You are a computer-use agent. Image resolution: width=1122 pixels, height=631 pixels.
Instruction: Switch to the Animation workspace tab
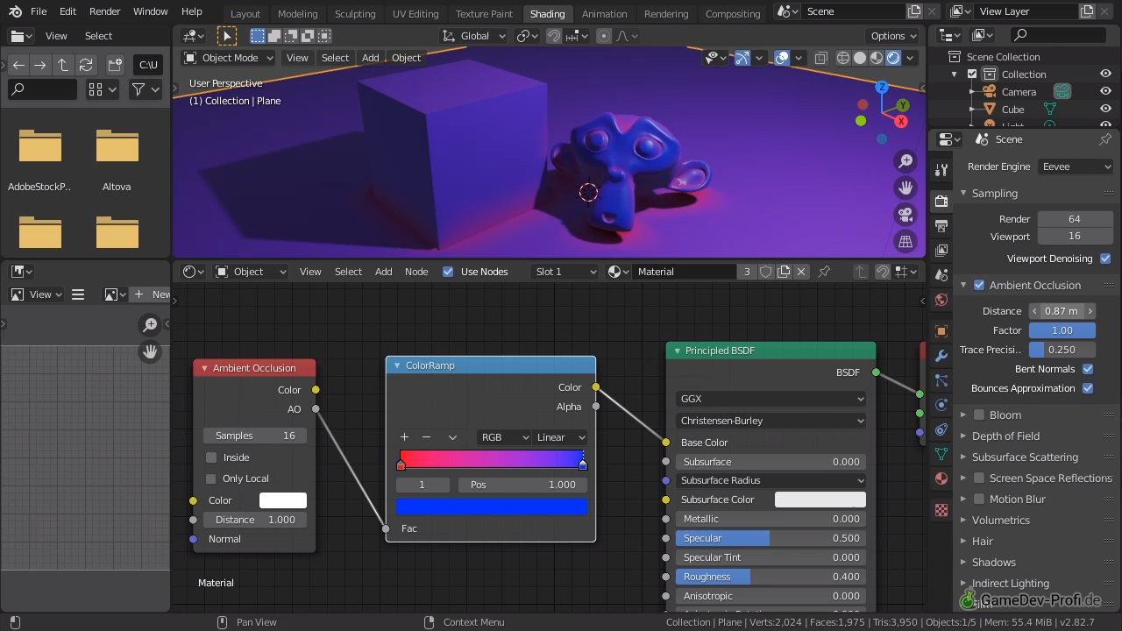coord(604,13)
